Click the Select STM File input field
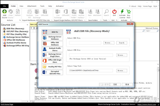Image resolution: width=160 pixels, height=106 pixels. tap(91, 55)
